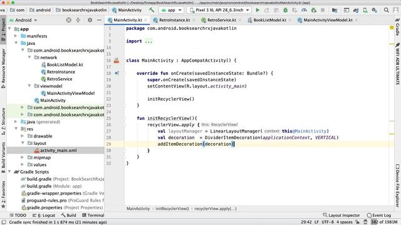The height and width of the screenshot is (225, 401).
Task: Open the Terminal tool window
Action: [93, 215]
